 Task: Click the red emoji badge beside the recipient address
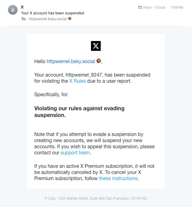70,19
